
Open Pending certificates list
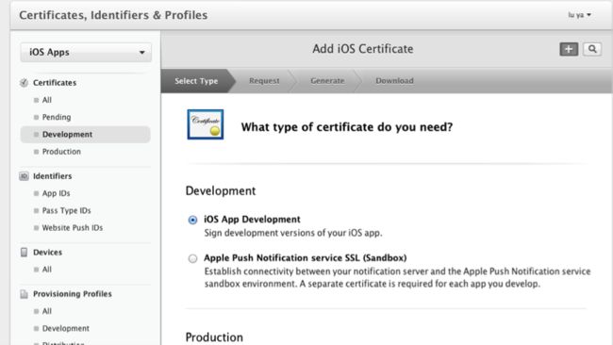pyautogui.click(x=57, y=117)
